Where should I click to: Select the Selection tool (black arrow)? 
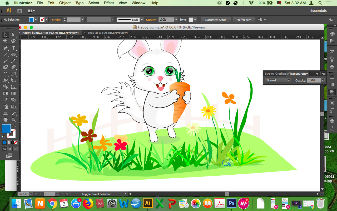[x=6, y=35]
